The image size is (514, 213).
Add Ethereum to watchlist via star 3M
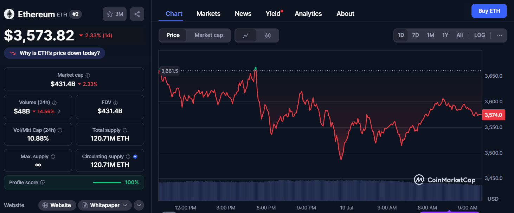click(115, 14)
